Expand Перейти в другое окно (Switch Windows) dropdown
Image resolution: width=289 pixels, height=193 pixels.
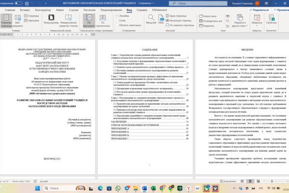click(239, 21)
